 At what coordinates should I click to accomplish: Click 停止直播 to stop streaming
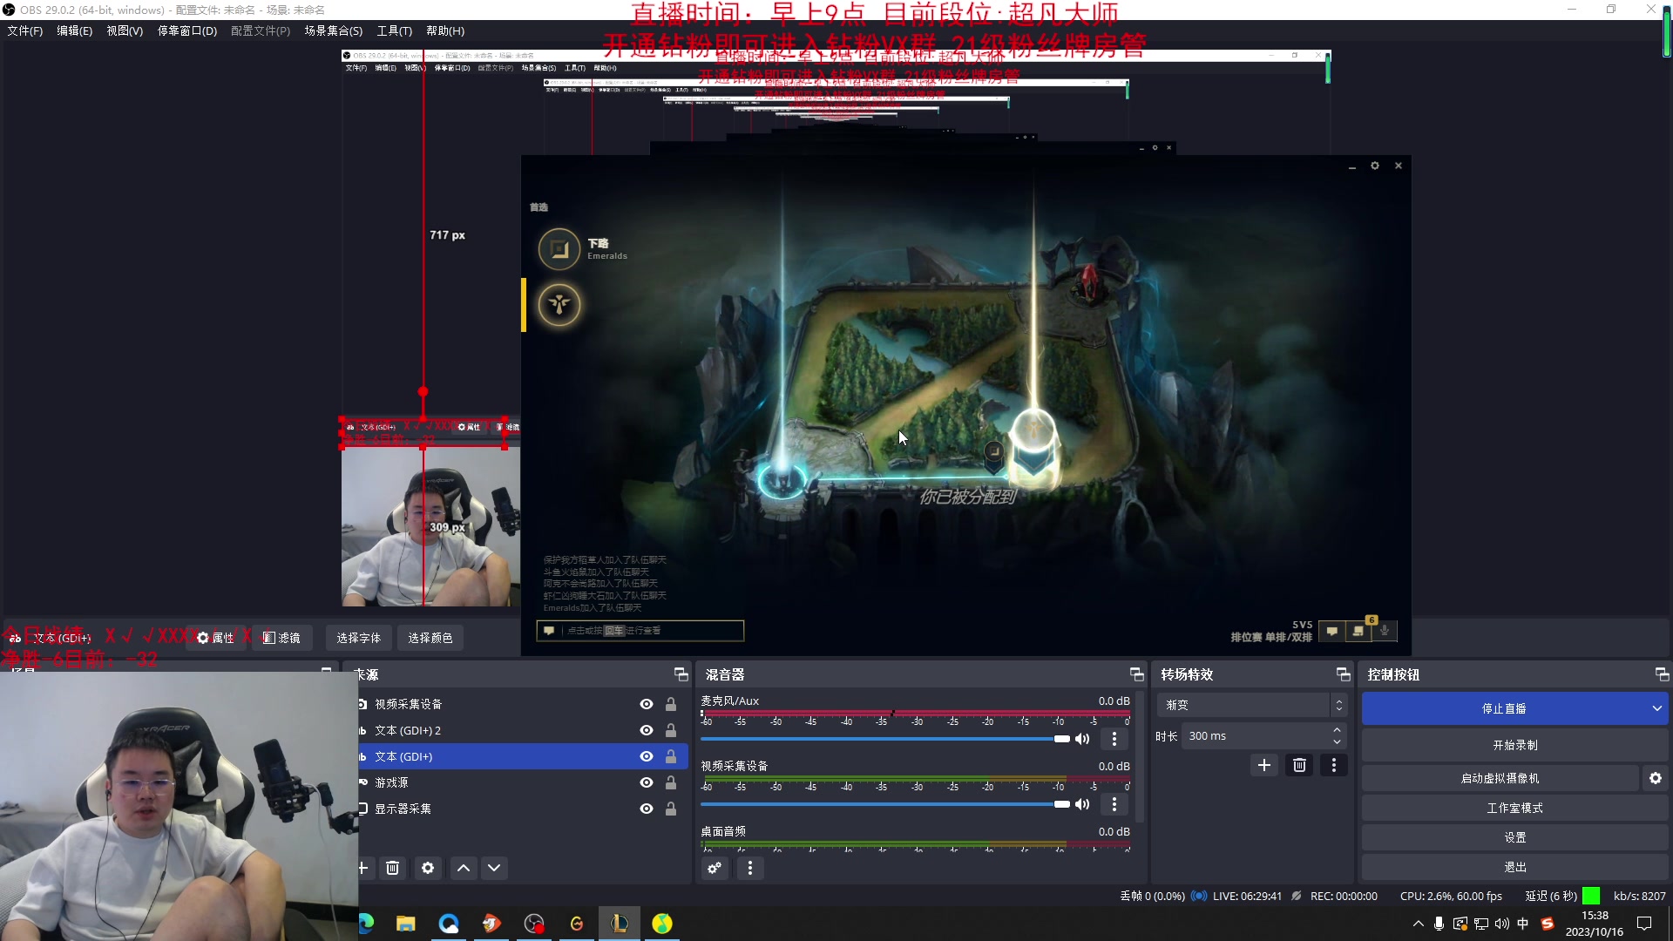coord(1504,708)
